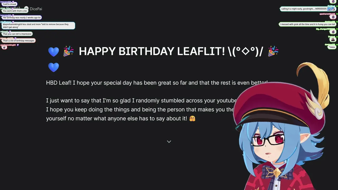The width and height of the screenshot is (338, 190).
Task: Click the 'Card is closed' chat bubble
Action: [x=10, y=4]
